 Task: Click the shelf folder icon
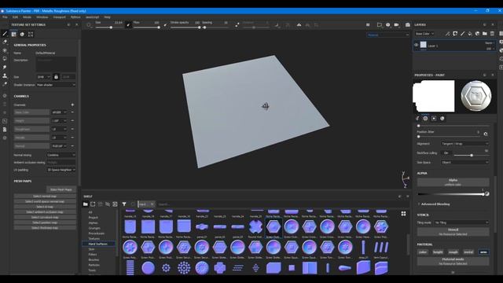coord(86,204)
